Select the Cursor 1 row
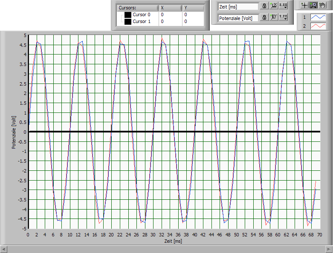The height and width of the screenshot is (253, 333). coord(160,21)
